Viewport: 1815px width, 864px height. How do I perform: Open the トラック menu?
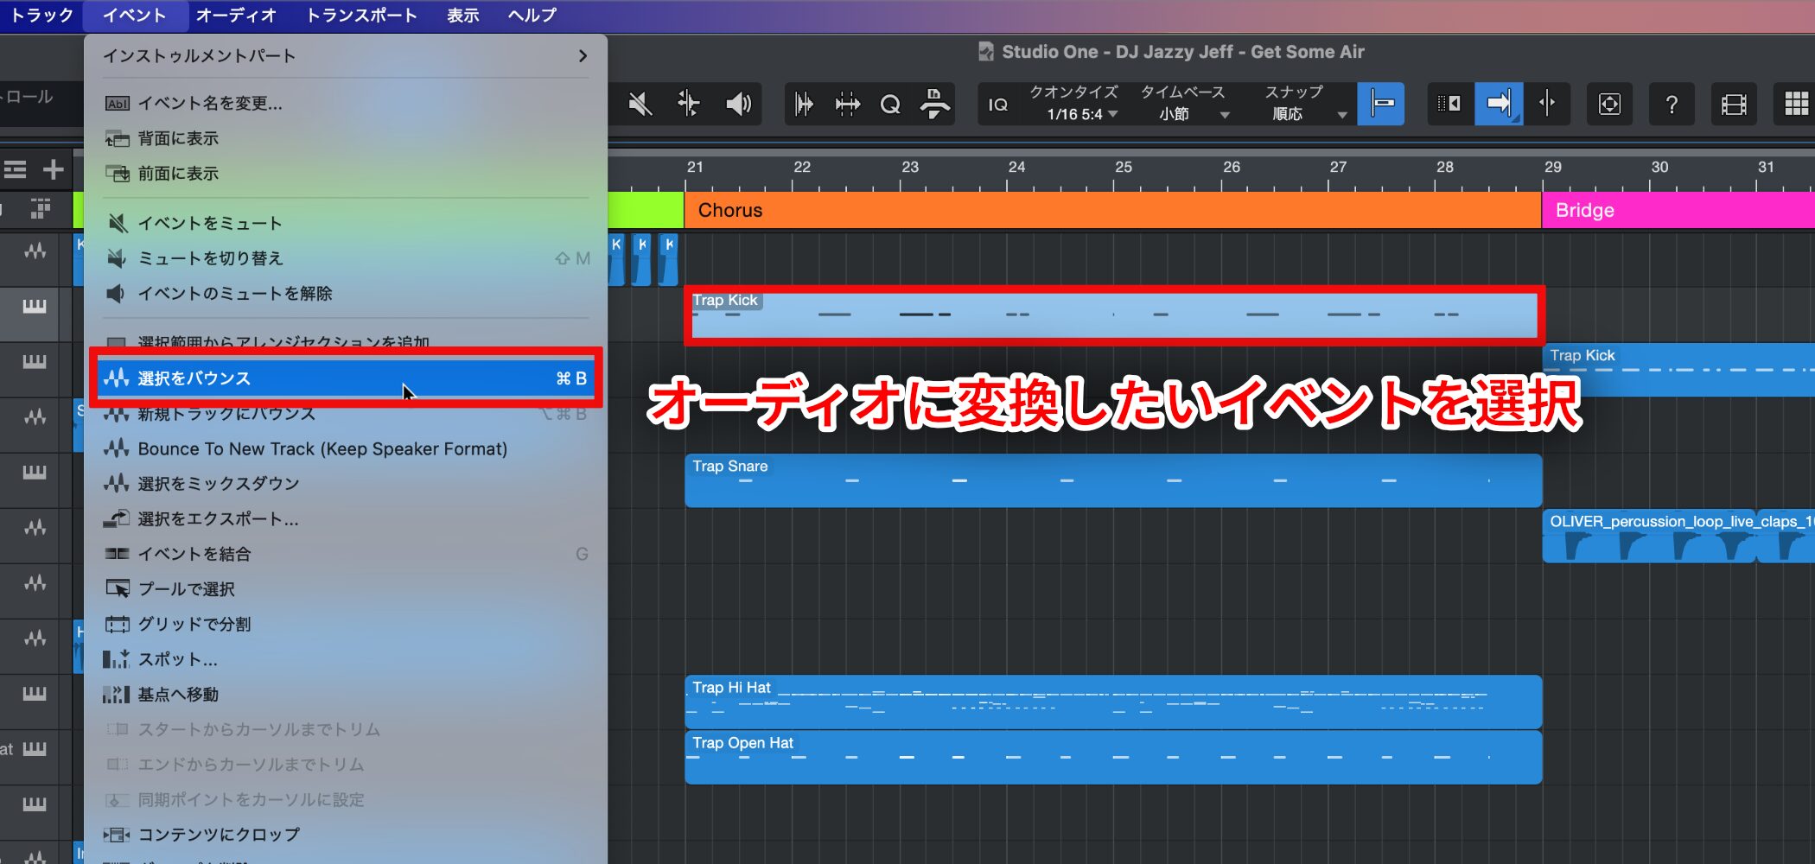(41, 15)
